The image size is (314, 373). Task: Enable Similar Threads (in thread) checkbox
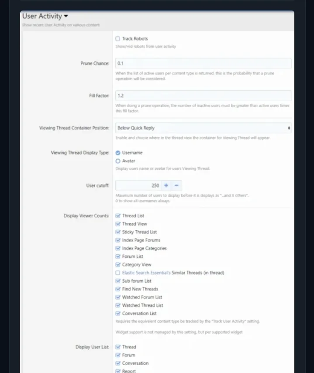118,273
